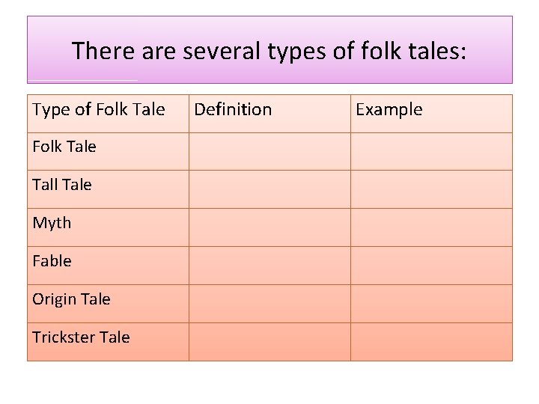Image resolution: width=539 pixels, height=404 pixels.
Task: Select the 'Type of Folk Tale' header cell
Action: pos(99,110)
